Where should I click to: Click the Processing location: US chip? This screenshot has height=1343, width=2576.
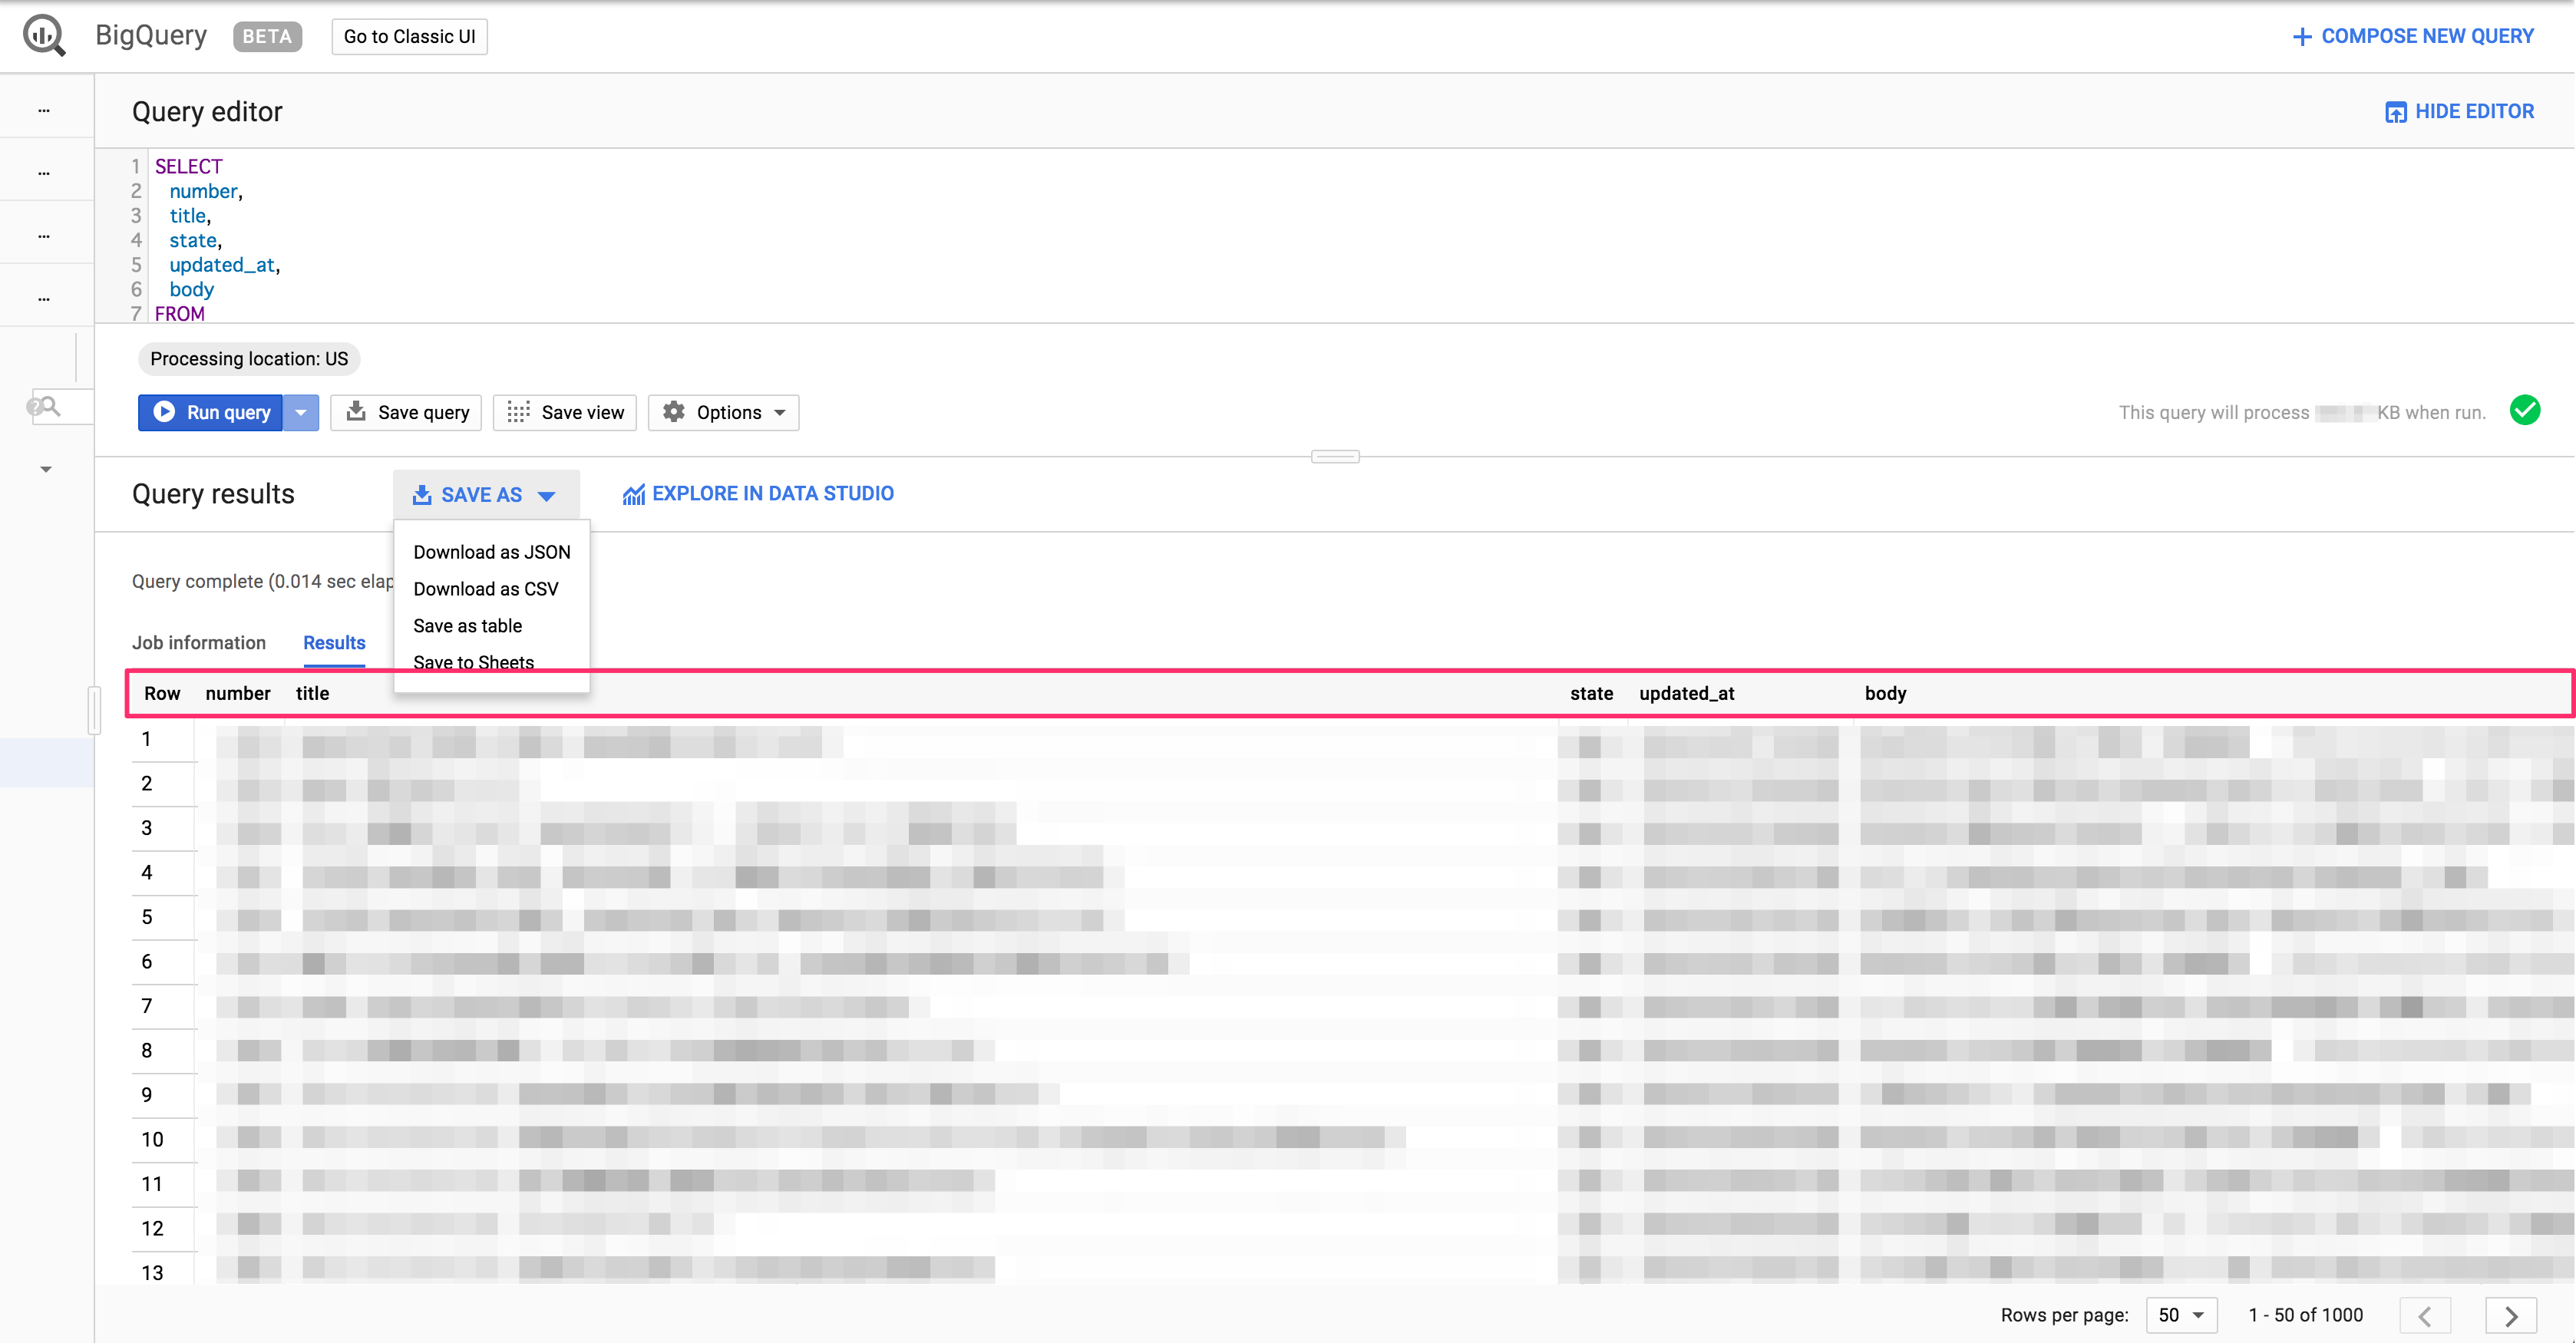249,359
